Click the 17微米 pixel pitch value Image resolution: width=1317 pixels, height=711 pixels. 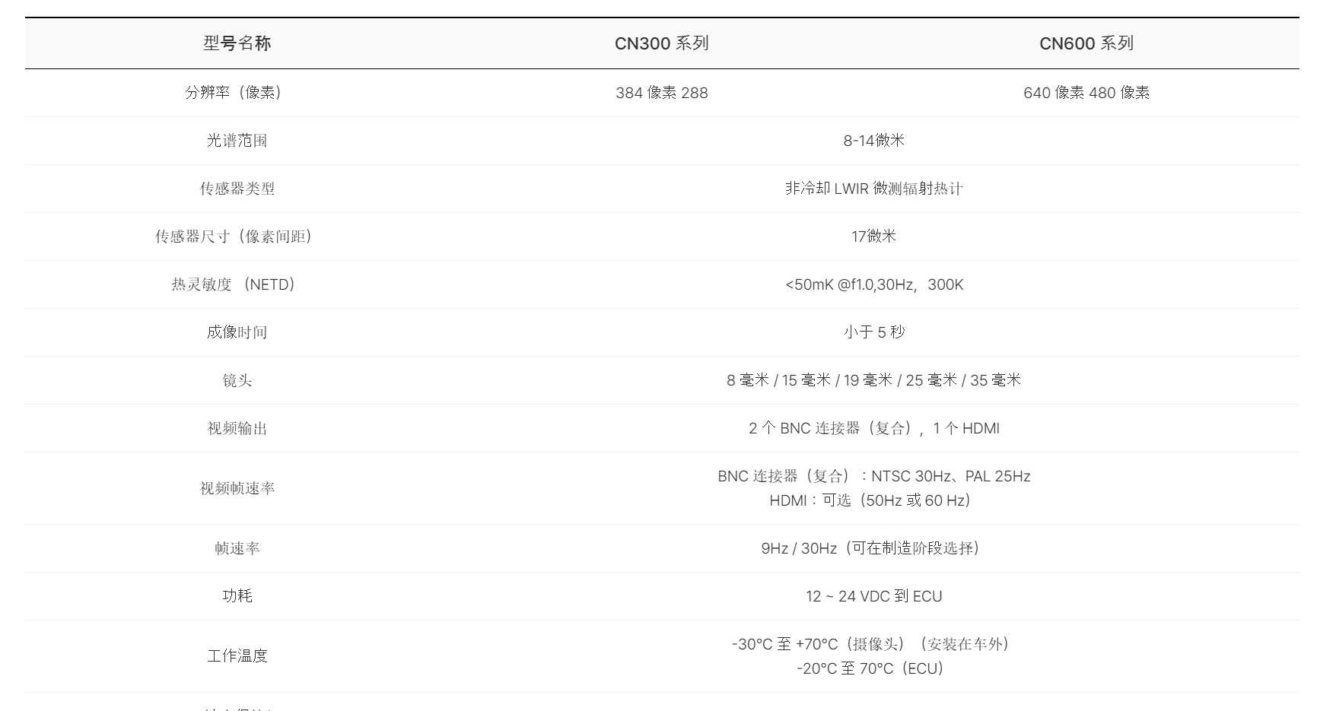tap(873, 236)
